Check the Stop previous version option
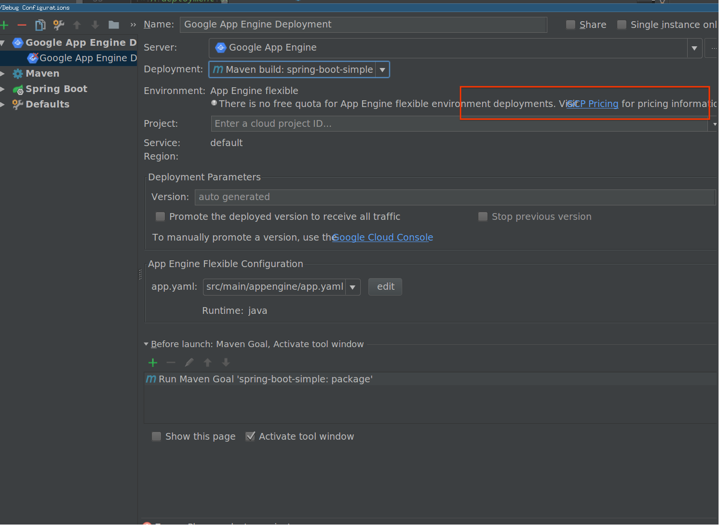The width and height of the screenshot is (719, 526). tap(483, 216)
